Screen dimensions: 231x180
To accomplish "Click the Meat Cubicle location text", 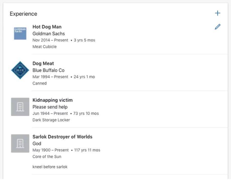I will pyautogui.click(x=44, y=47).
